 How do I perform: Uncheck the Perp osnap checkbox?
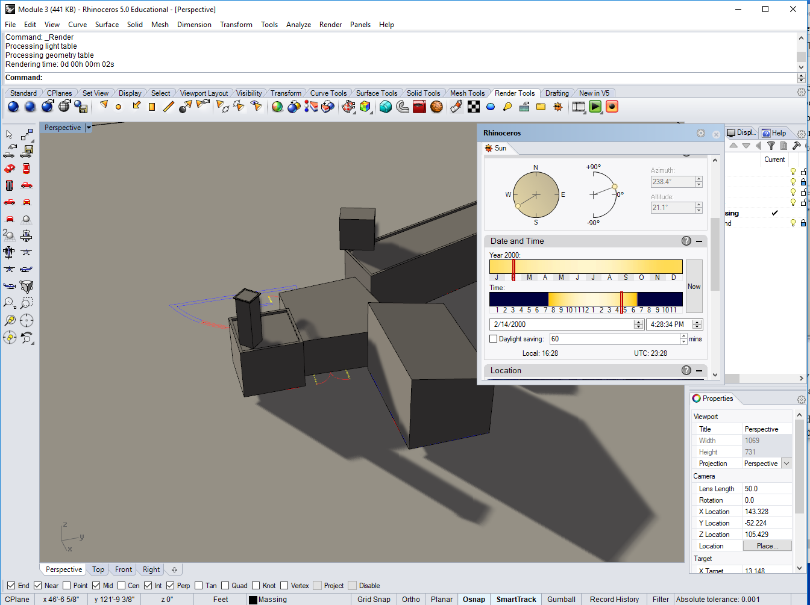(x=171, y=585)
